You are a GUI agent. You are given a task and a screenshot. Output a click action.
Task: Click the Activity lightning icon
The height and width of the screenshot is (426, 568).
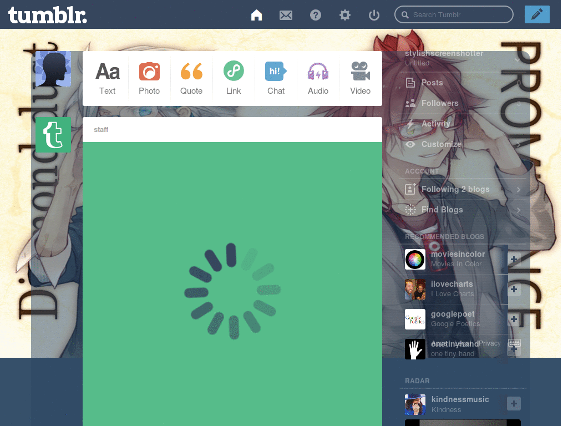tap(410, 124)
